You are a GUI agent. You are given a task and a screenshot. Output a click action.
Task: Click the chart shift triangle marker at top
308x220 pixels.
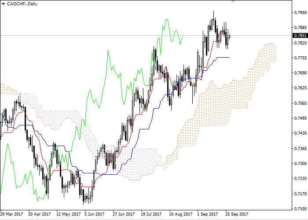point(233,1)
